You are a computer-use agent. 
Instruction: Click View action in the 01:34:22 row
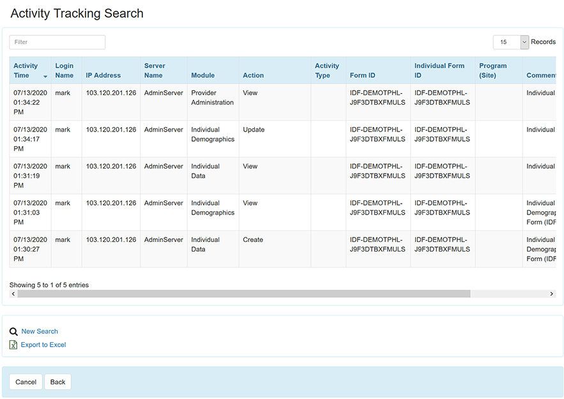click(x=250, y=93)
